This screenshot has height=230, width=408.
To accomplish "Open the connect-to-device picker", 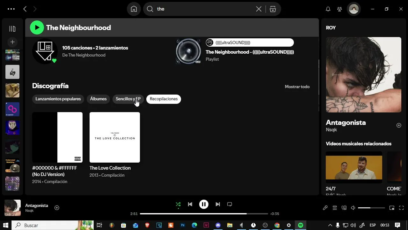I will (x=344, y=208).
